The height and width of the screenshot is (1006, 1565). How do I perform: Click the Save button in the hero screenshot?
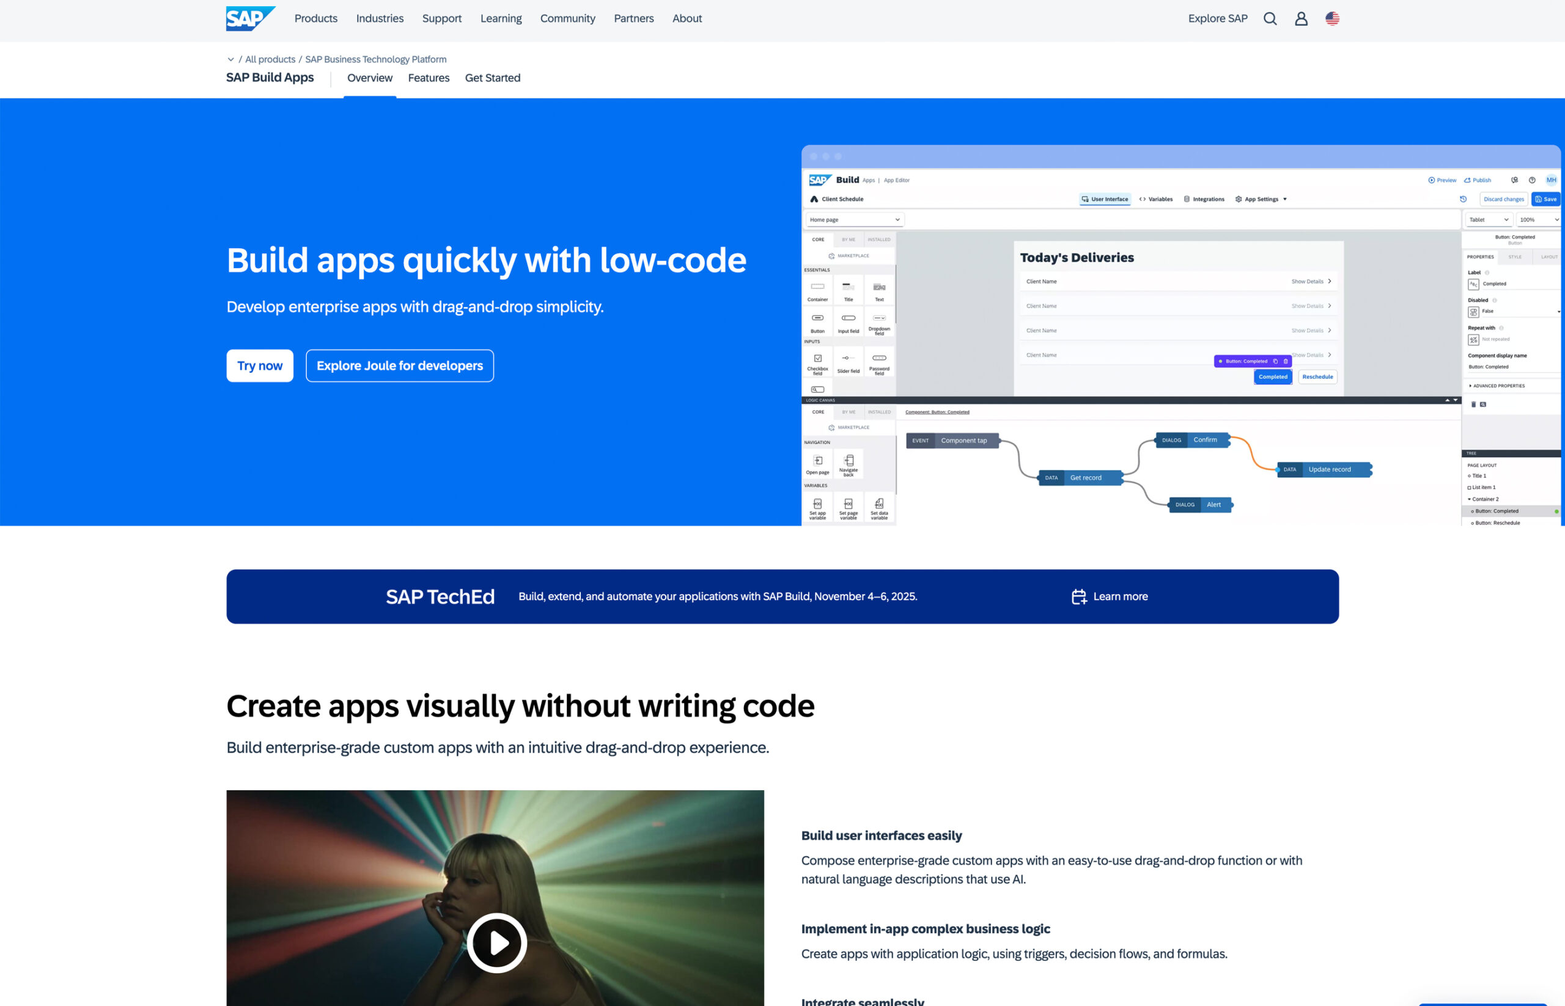point(1546,199)
